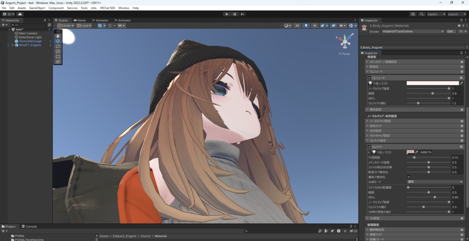Switch to the Console tab
Viewport: 469px width, 241px height.
point(29,226)
